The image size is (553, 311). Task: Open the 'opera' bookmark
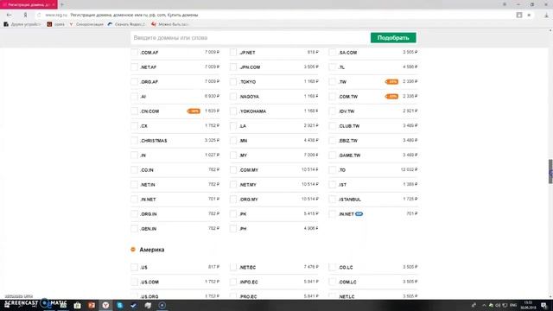[x=56, y=24]
